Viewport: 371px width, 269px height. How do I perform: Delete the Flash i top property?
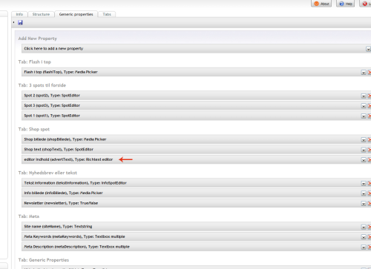pos(370,73)
